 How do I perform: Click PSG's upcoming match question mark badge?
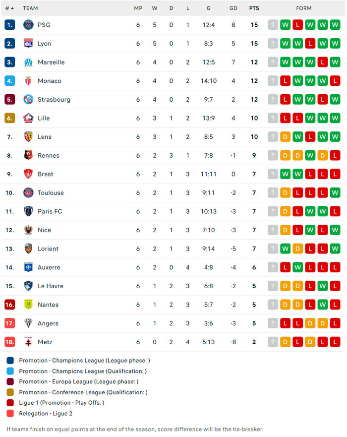point(273,25)
